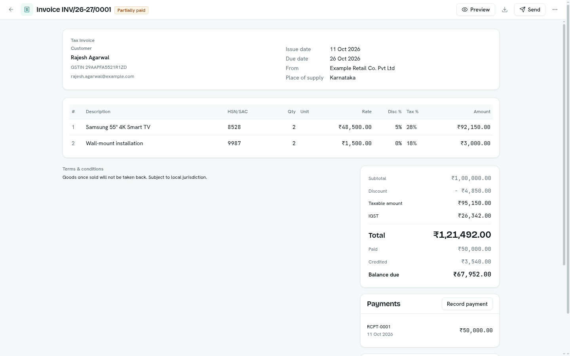Open the invoice Preview
570x356 pixels.
click(x=476, y=9)
